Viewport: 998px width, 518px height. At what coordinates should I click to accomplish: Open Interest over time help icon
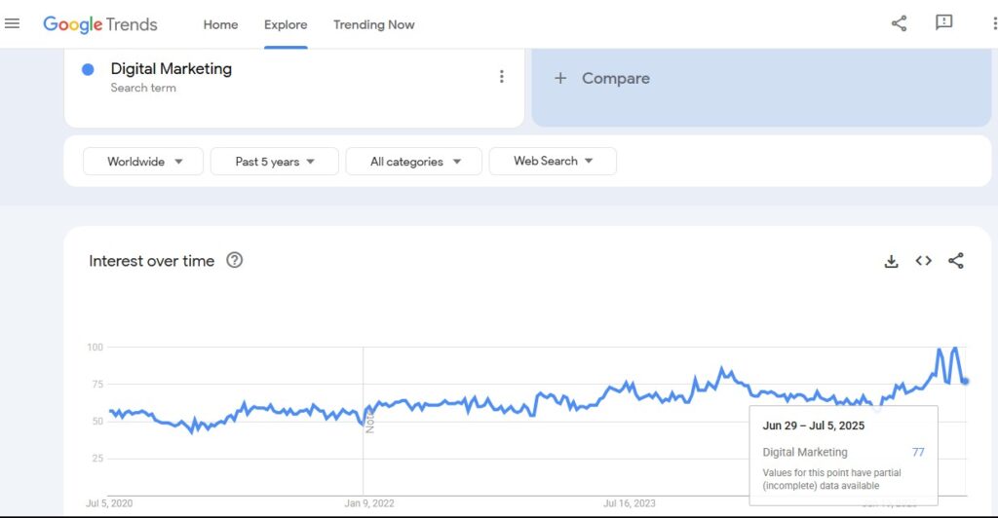click(234, 260)
